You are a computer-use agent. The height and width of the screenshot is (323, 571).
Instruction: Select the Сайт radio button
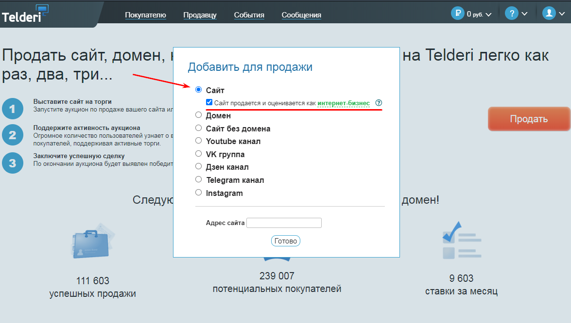tap(198, 90)
